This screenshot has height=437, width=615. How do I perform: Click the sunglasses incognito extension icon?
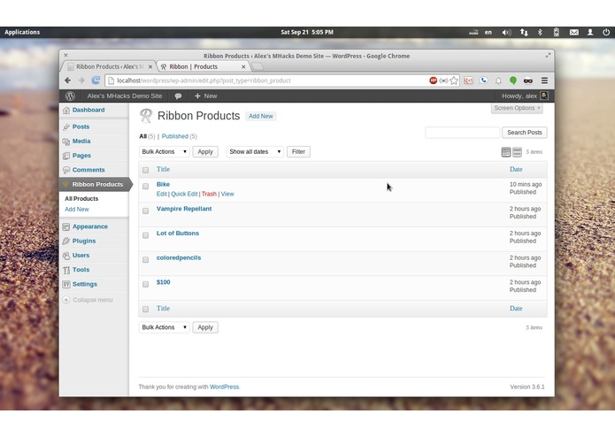pos(528,80)
